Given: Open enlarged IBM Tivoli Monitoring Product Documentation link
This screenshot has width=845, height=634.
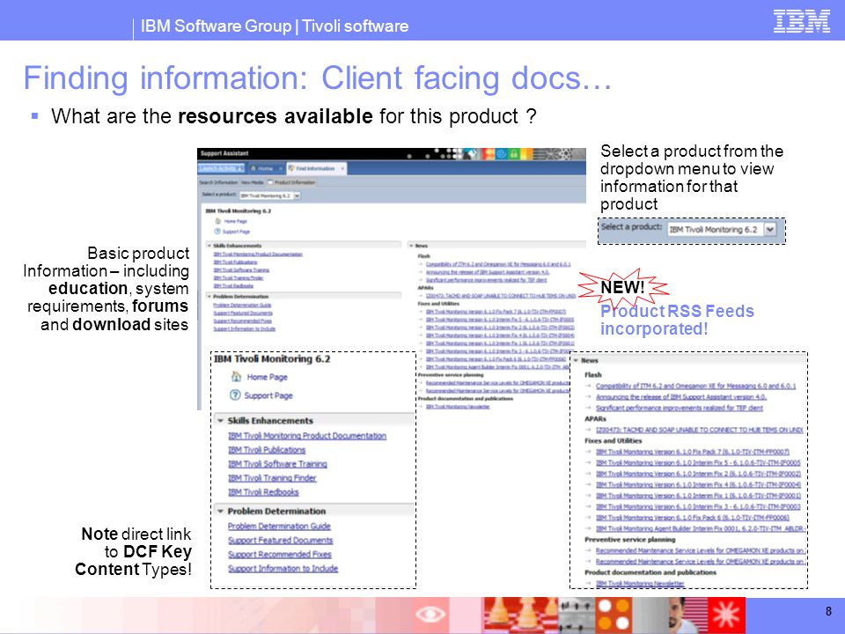Looking at the screenshot, I should 307,436.
